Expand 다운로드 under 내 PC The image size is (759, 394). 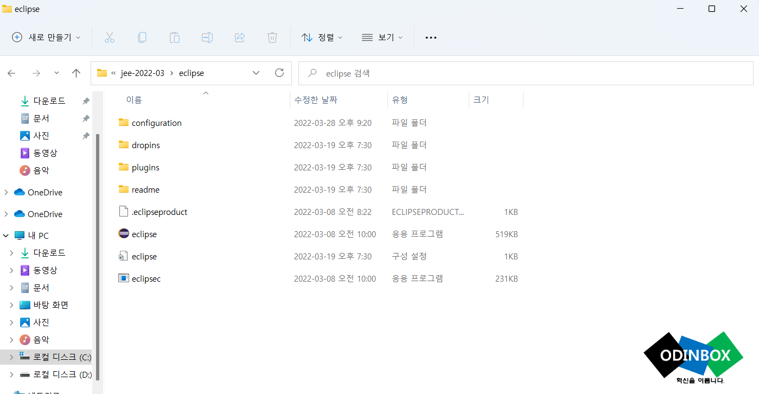[12, 253]
